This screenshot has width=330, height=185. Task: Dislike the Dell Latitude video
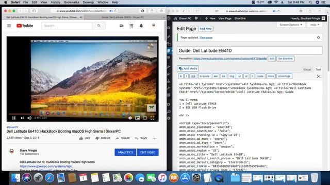[x=103, y=138]
